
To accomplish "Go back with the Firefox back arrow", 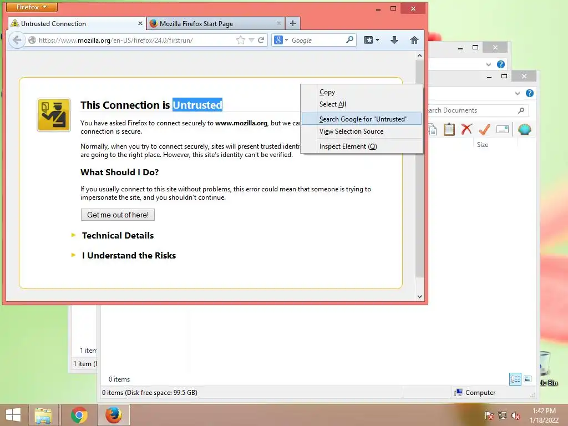I will pos(17,40).
